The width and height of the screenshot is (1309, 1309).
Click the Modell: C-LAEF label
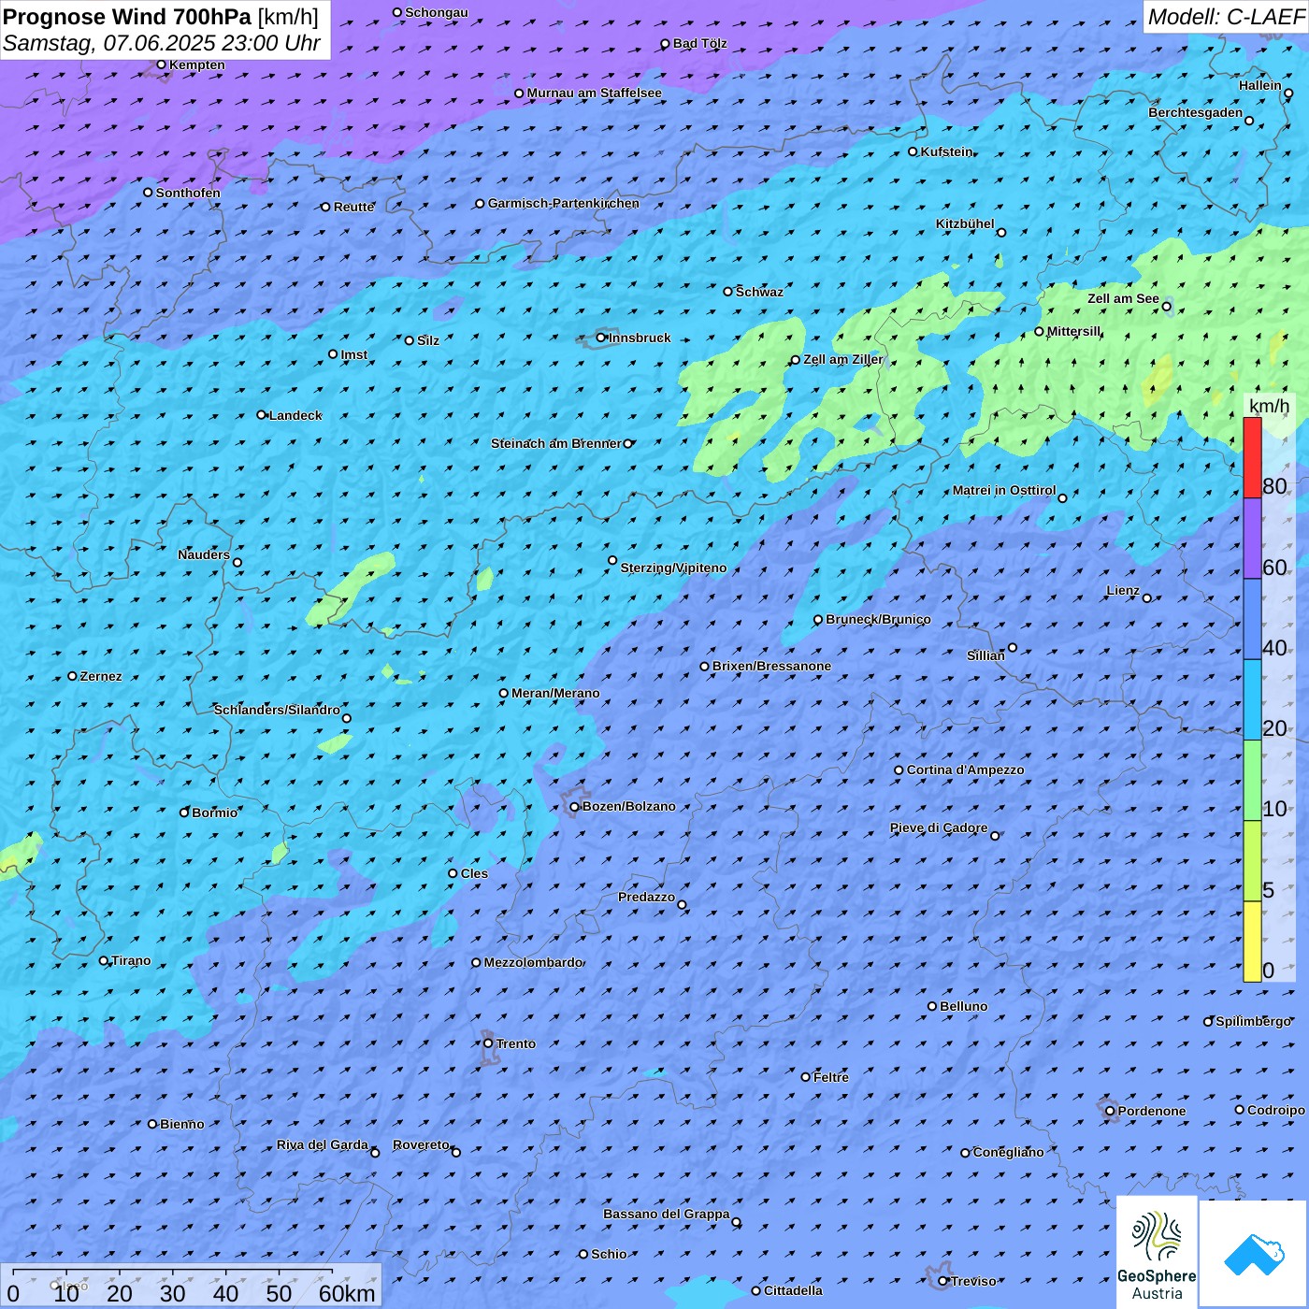tap(1226, 17)
